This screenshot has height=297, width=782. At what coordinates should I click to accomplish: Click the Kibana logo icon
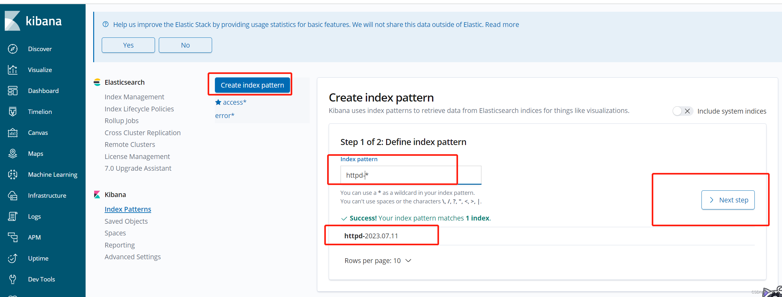click(13, 21)
